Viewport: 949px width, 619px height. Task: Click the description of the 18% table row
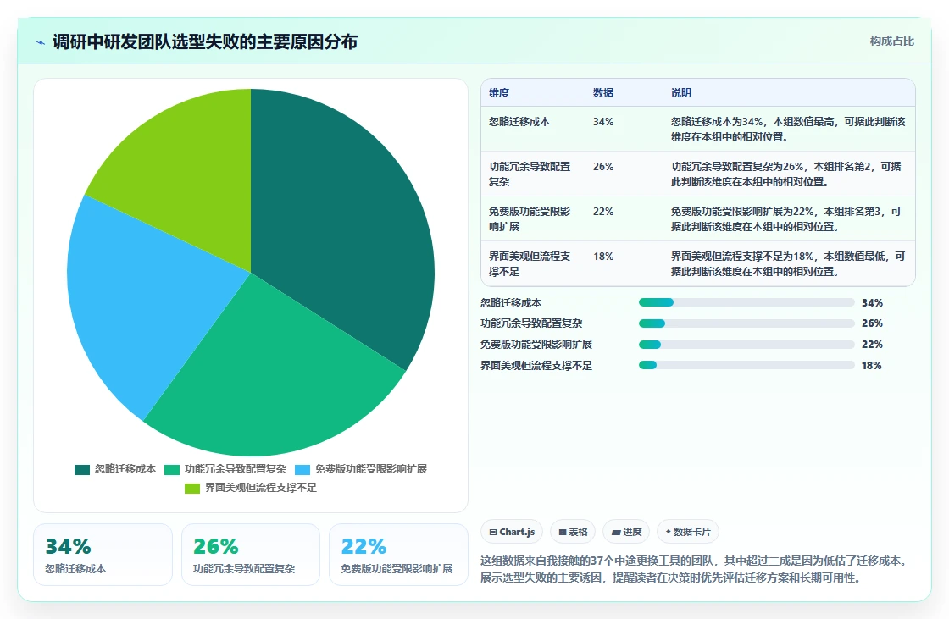[788, 264]
